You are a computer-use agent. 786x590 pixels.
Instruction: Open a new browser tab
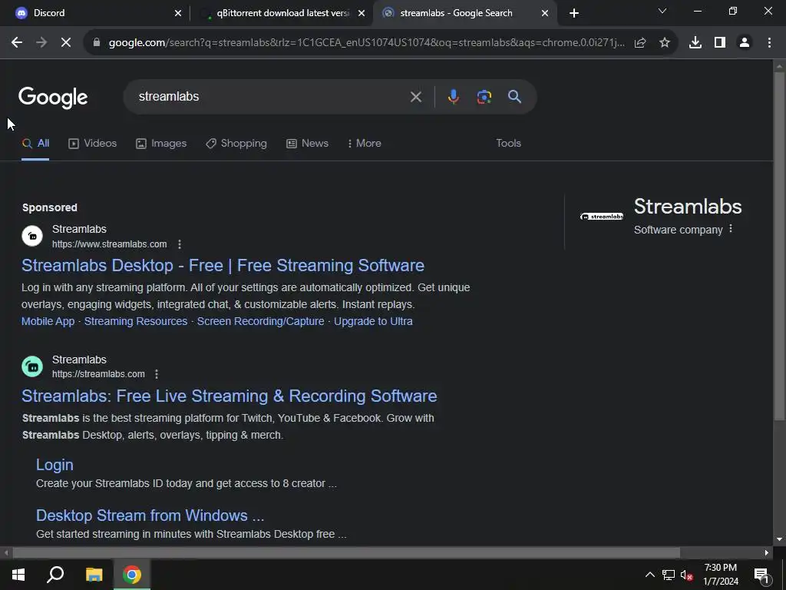(574, 13)
